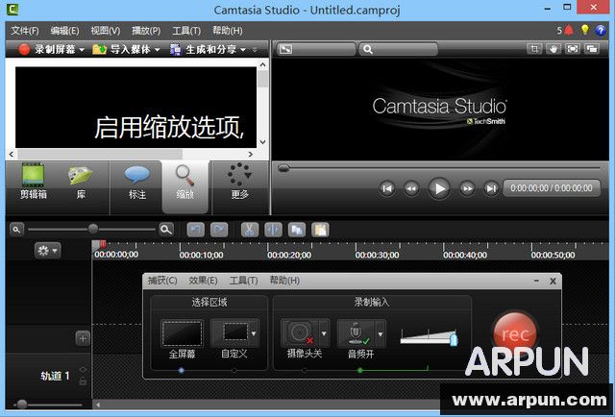Click the play button

pyautogui.click(x=439, y=188)
